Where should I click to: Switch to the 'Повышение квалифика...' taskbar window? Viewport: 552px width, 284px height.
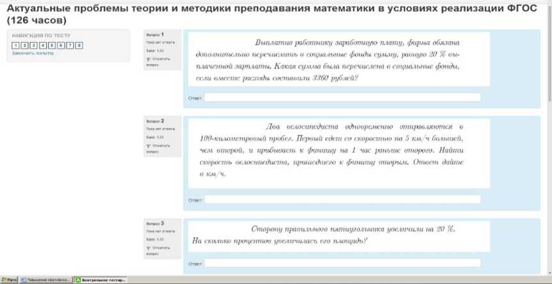point(46,280)
